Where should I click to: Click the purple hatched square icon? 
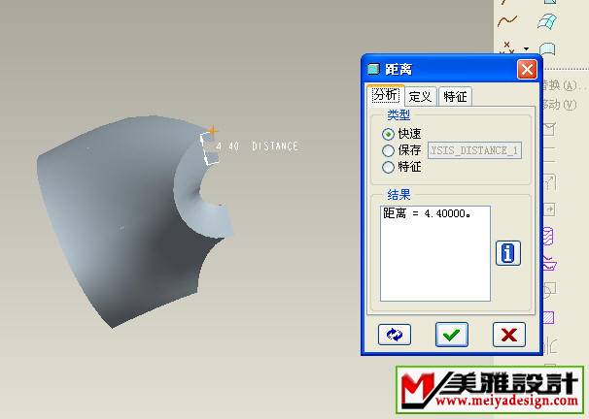(x=549, y=318)
